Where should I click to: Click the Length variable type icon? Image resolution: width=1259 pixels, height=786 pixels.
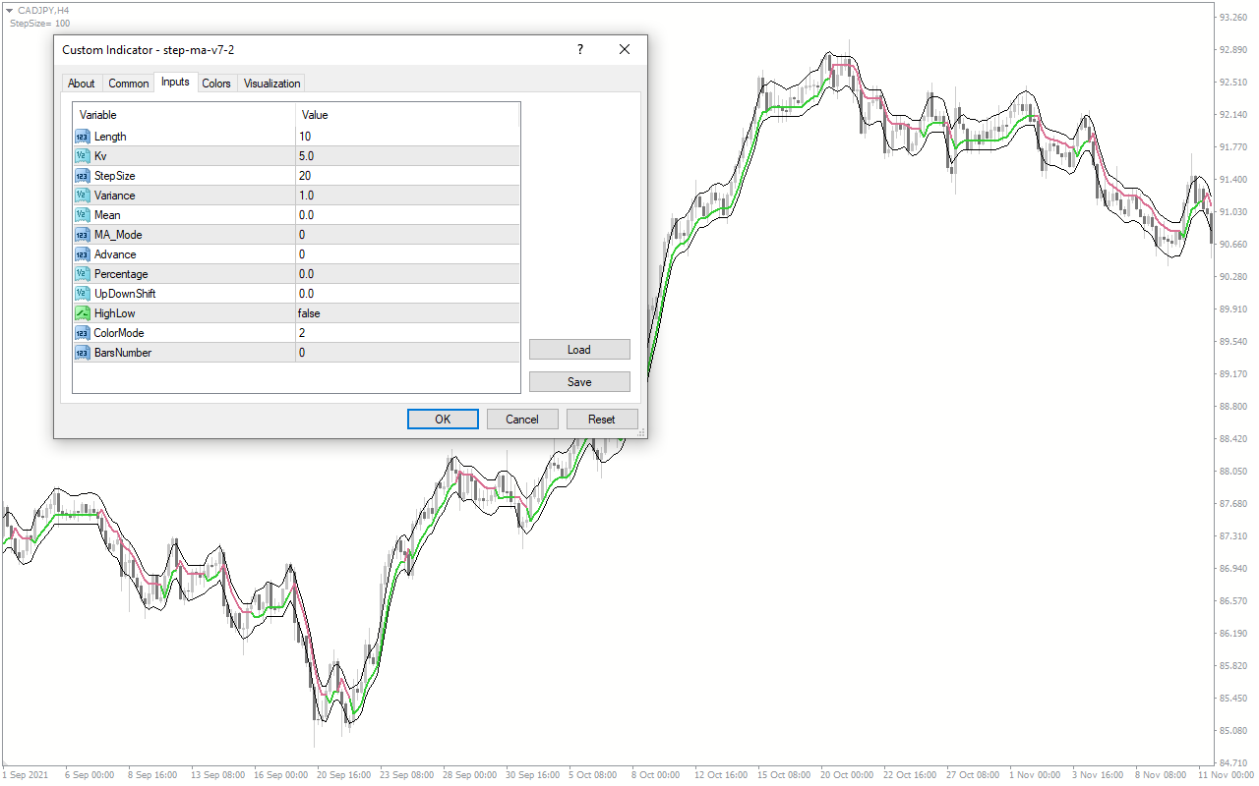[x=82, y=137]
